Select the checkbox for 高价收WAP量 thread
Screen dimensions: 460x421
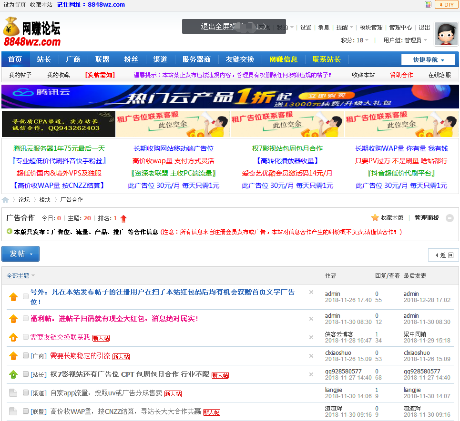pos(26,411)
